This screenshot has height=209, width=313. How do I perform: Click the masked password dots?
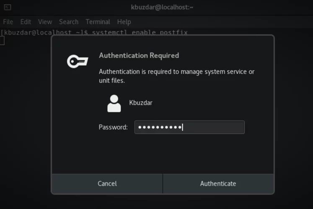tap(160, 127)
